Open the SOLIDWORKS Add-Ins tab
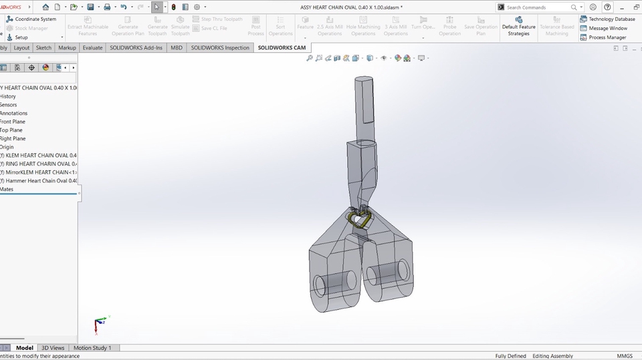 [136, 47]
